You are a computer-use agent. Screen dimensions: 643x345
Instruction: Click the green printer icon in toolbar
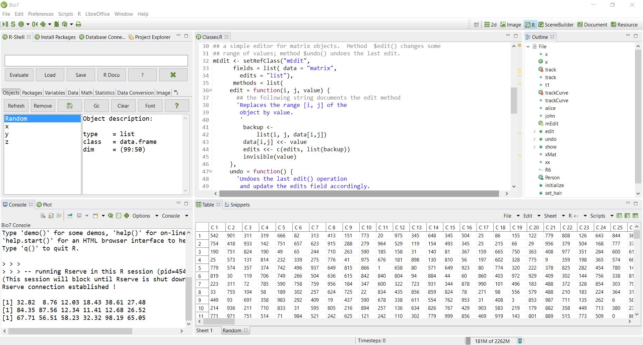(78, 24)
